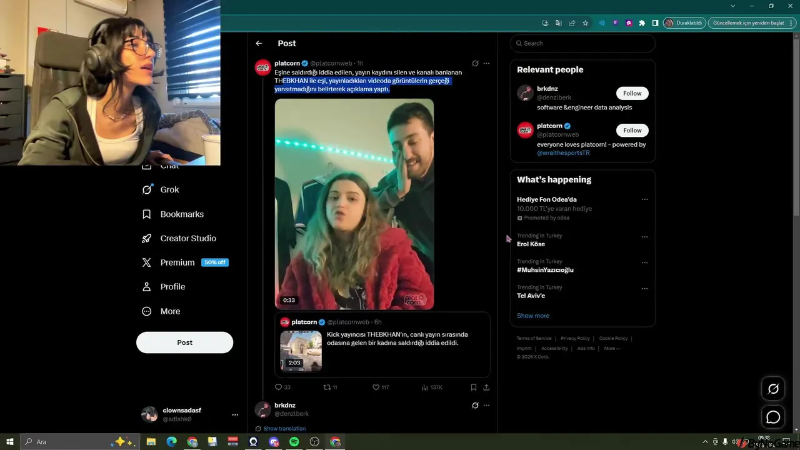Open the Privacy Policy link
The height and width of the screenshot is (450, 800).
[x=575, y=339]
